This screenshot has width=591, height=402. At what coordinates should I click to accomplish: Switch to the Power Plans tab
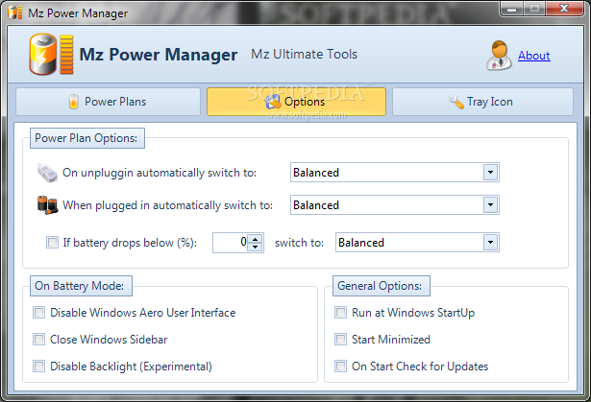pyautogui.click(x=108, y=102)
